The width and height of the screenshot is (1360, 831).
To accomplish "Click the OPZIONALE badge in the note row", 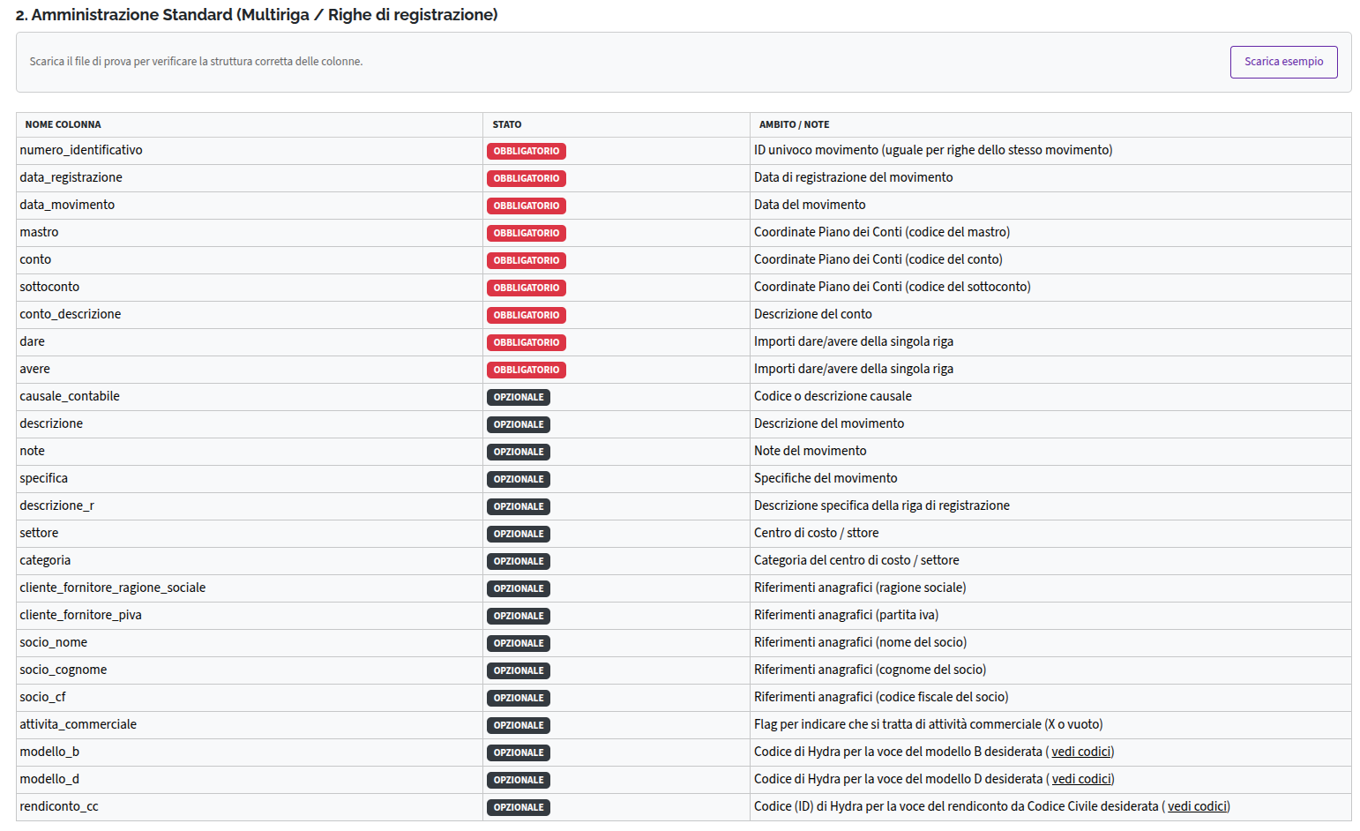I will coord(519,452).
